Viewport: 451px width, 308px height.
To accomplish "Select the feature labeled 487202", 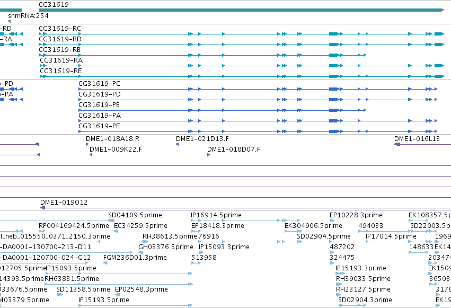I will [342, 247].
